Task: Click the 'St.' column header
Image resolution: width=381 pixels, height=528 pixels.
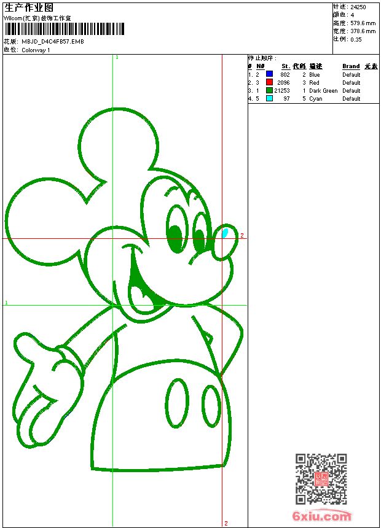Action: click(x=286, y=66)
